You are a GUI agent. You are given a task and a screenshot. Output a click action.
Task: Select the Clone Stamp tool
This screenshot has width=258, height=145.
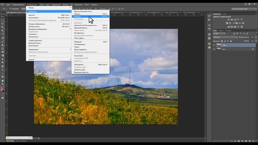point(2,45)
